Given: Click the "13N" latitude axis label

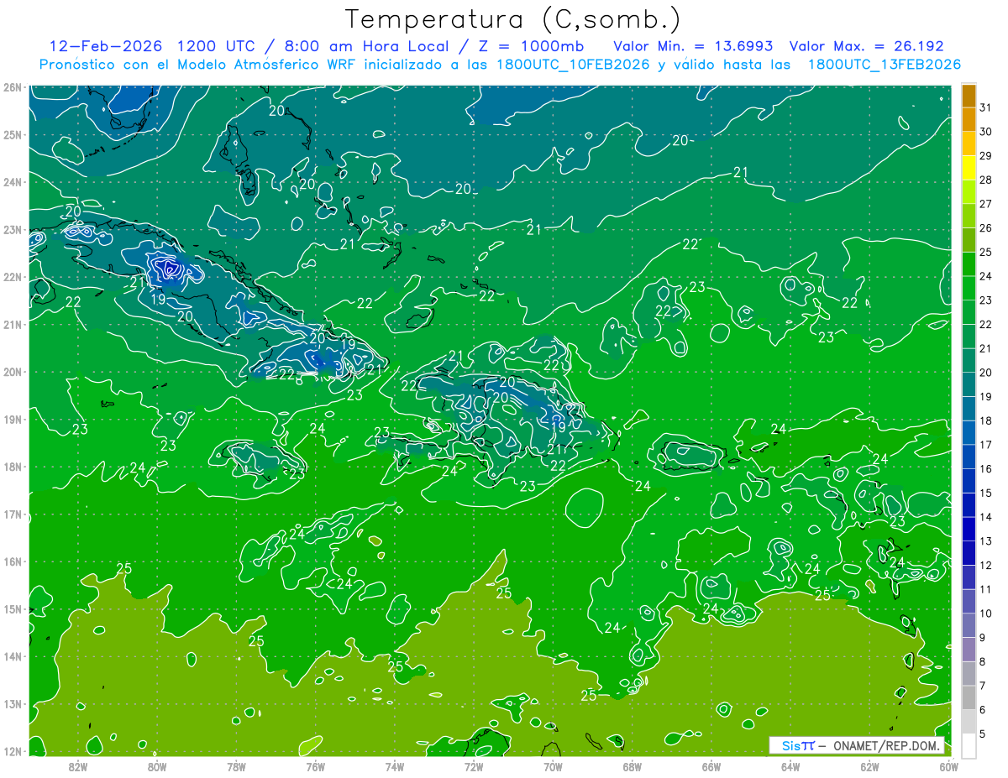Looking at the screenshot, I should [x=13, y=703].
